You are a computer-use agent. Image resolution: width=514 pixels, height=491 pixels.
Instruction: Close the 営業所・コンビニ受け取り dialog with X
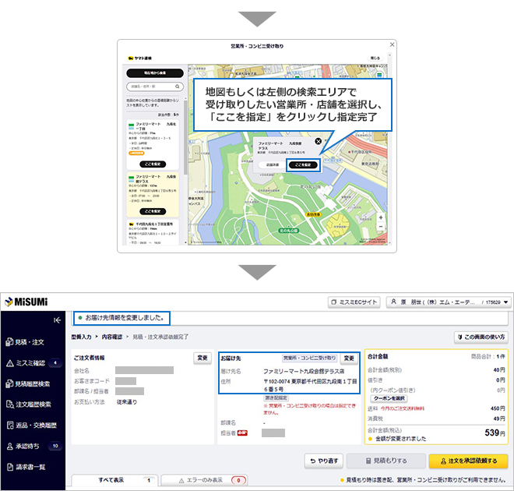[x=392, y=44]
